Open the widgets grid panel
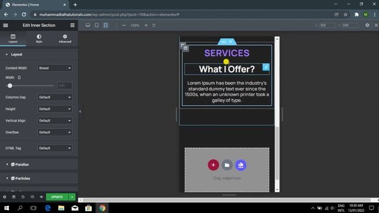 72,25
